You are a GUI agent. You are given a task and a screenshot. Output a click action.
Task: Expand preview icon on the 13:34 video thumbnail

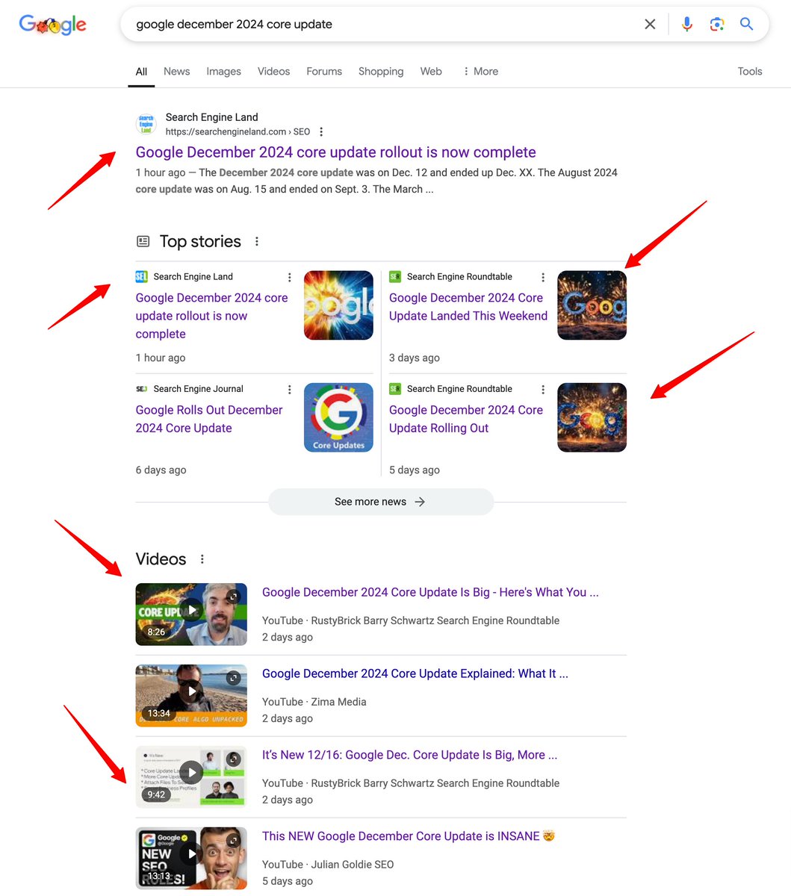[234, 678]
